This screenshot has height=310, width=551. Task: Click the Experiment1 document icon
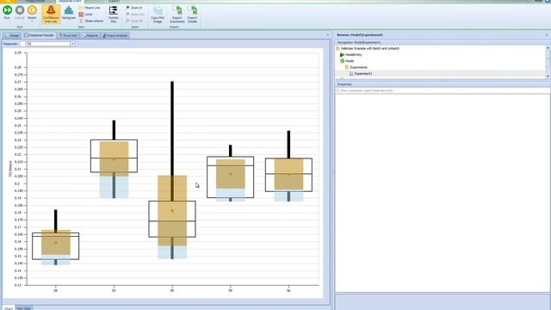pyautogui.click(x=351, y=74)
